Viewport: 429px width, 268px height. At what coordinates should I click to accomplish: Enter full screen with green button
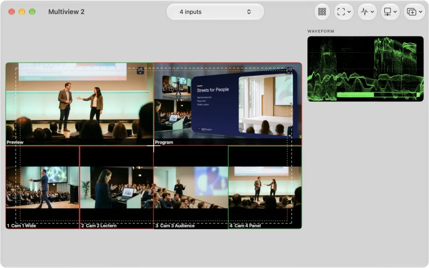(x=32, y=12)
